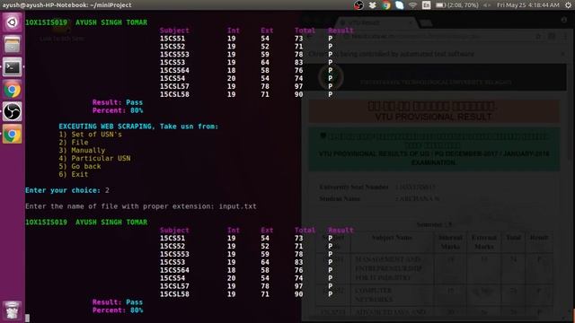Open the second Chrome icon below OBS
The width and height of the screenshot is (575, 323).
click(12, 135)
